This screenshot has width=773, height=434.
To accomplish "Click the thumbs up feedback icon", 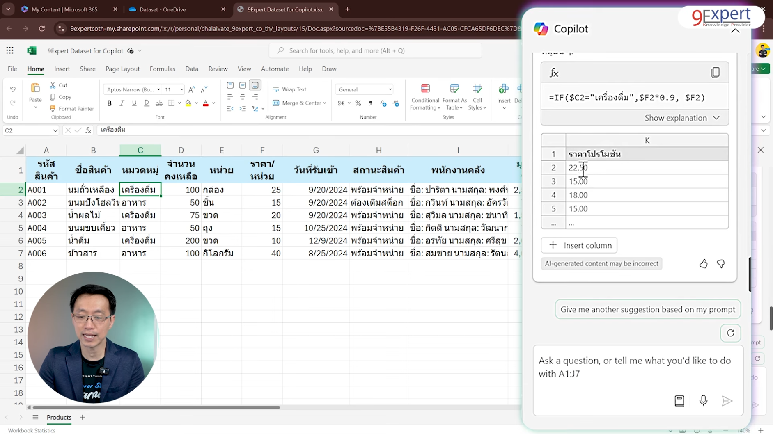I will (x=703, y=264).
